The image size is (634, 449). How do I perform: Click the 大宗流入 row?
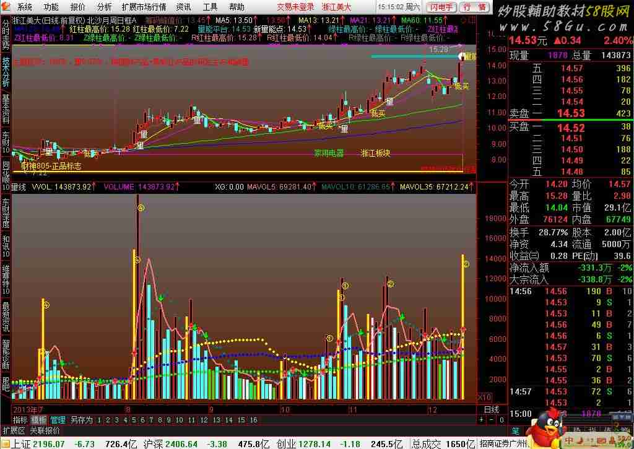[570, 279]
